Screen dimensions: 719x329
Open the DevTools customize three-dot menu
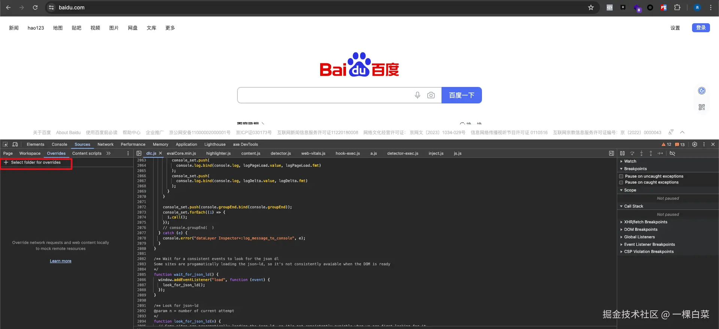click(x=704, y=144)
